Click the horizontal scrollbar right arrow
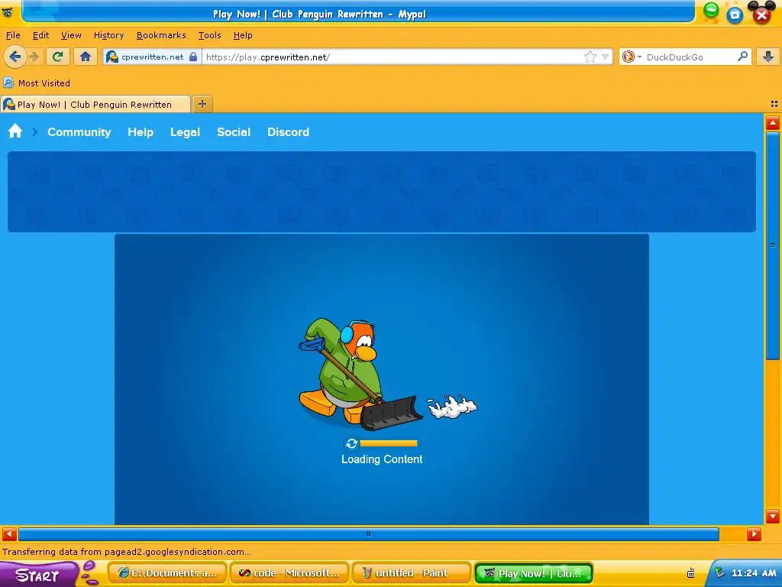782x587 pixels. pyautogui.click(x=754, y=534)
